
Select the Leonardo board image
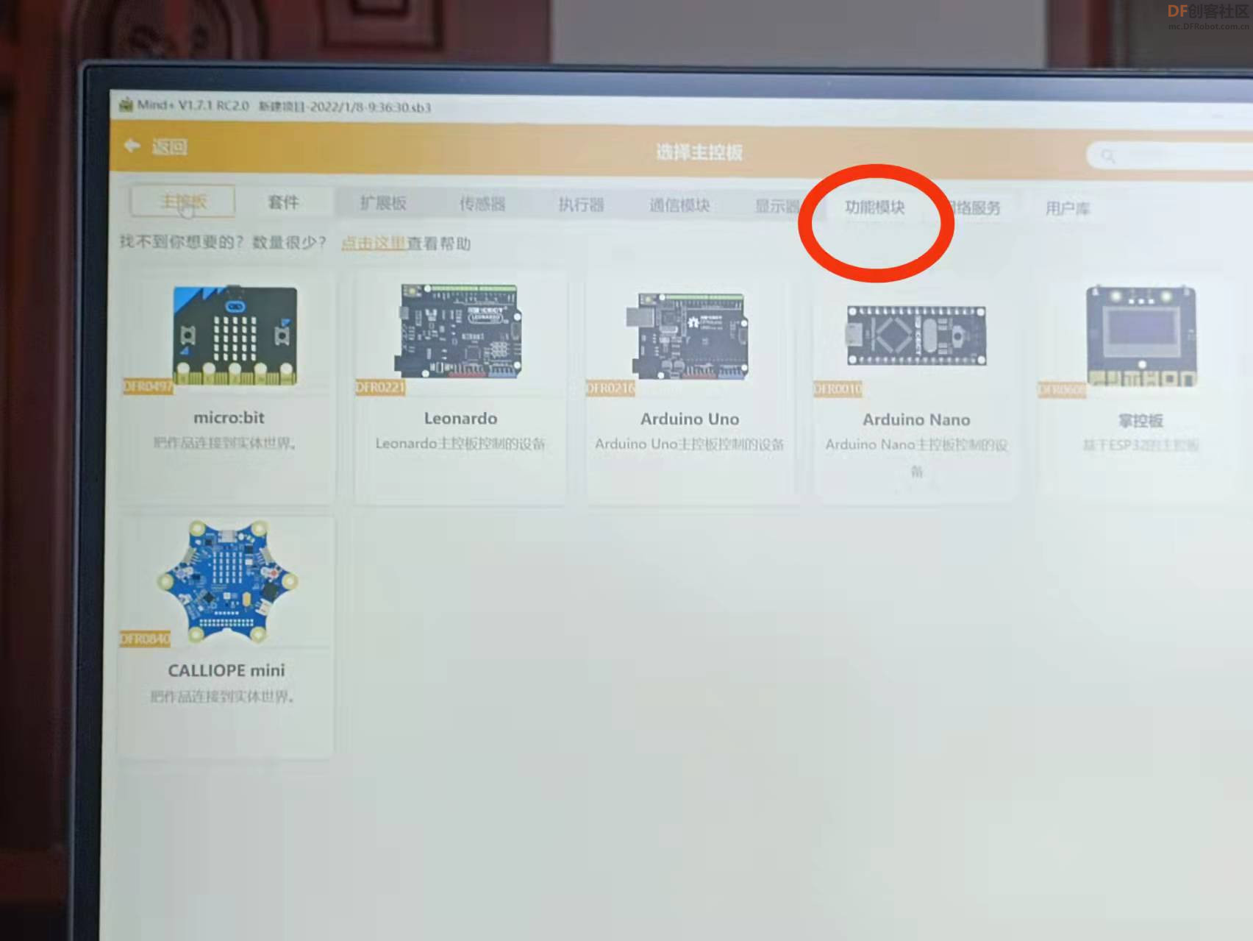[460, 331]
